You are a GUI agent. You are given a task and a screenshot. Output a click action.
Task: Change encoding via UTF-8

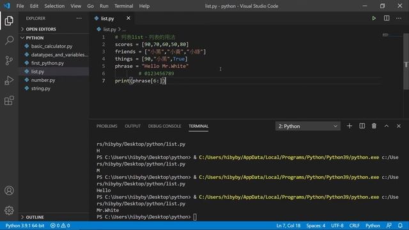tap(337, 226)
